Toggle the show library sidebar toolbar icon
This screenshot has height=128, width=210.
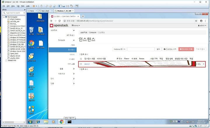pos(60,6)
